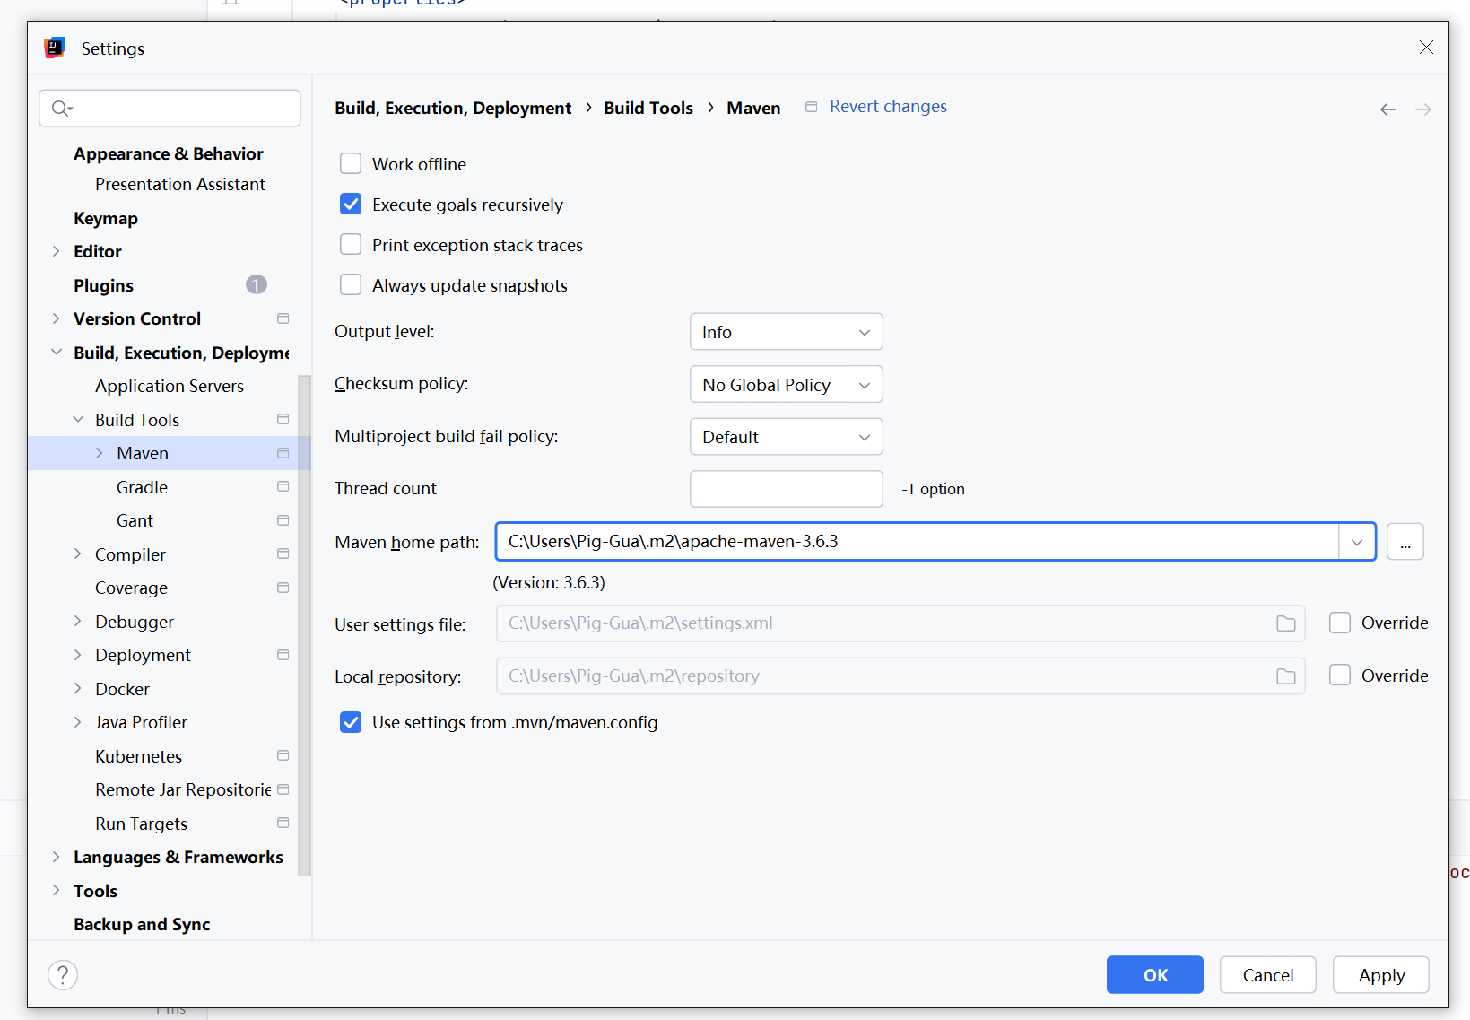Select Application Servers page
Screen dimensions: 1470x1020
170,386
